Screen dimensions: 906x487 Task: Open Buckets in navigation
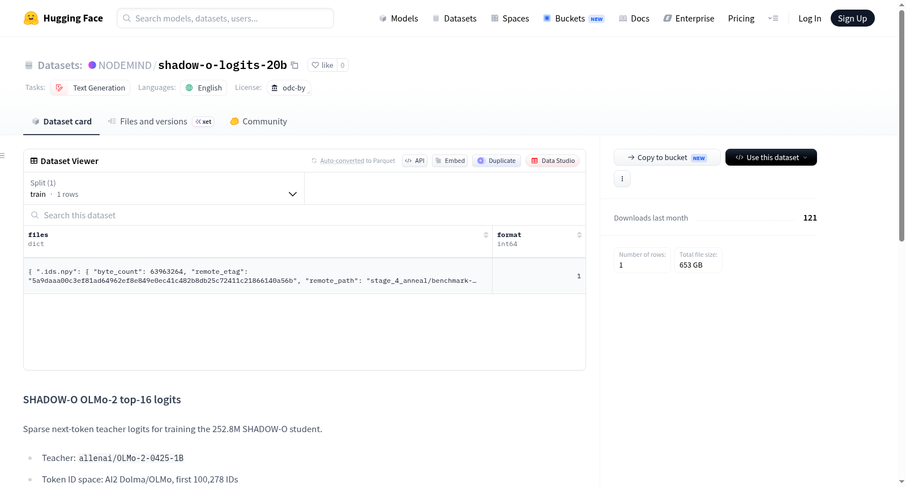point(574,18)
